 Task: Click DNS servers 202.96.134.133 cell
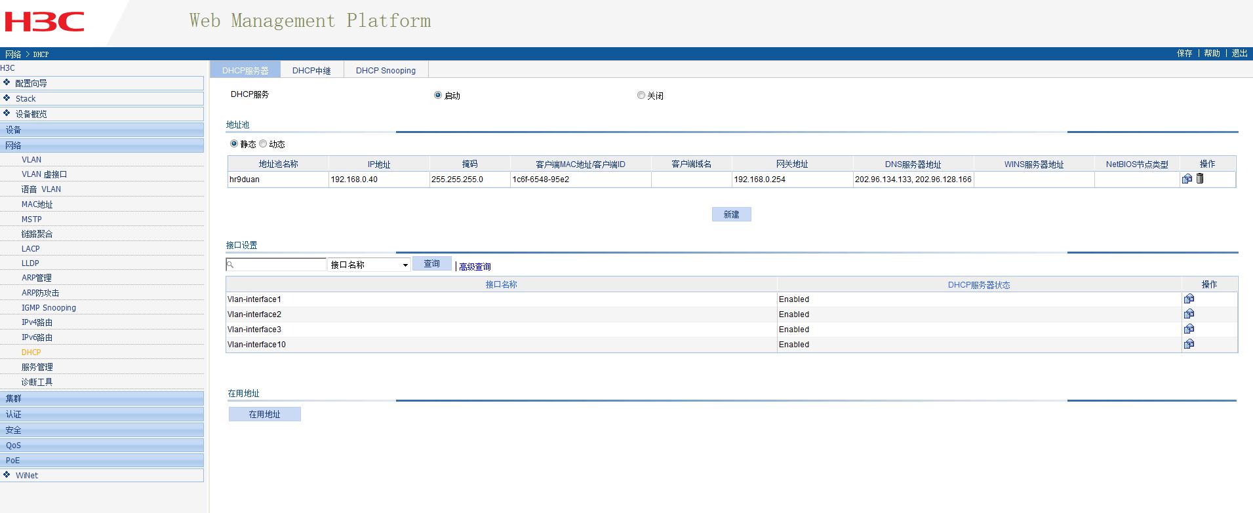click(x=913, y=180)
